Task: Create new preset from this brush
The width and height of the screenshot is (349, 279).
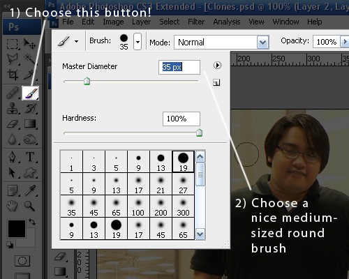Action: (216, 82)
